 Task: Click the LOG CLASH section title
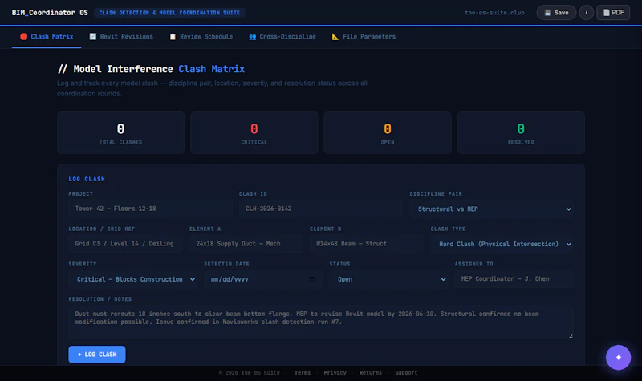tap(87, 179)
